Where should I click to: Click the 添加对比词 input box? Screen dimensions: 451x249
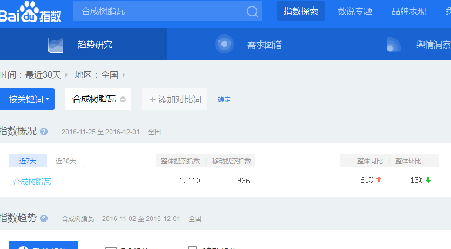[174, 100]
